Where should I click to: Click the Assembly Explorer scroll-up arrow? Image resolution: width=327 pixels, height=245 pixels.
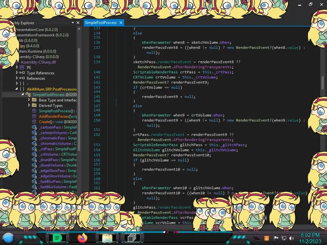(79, 29)
